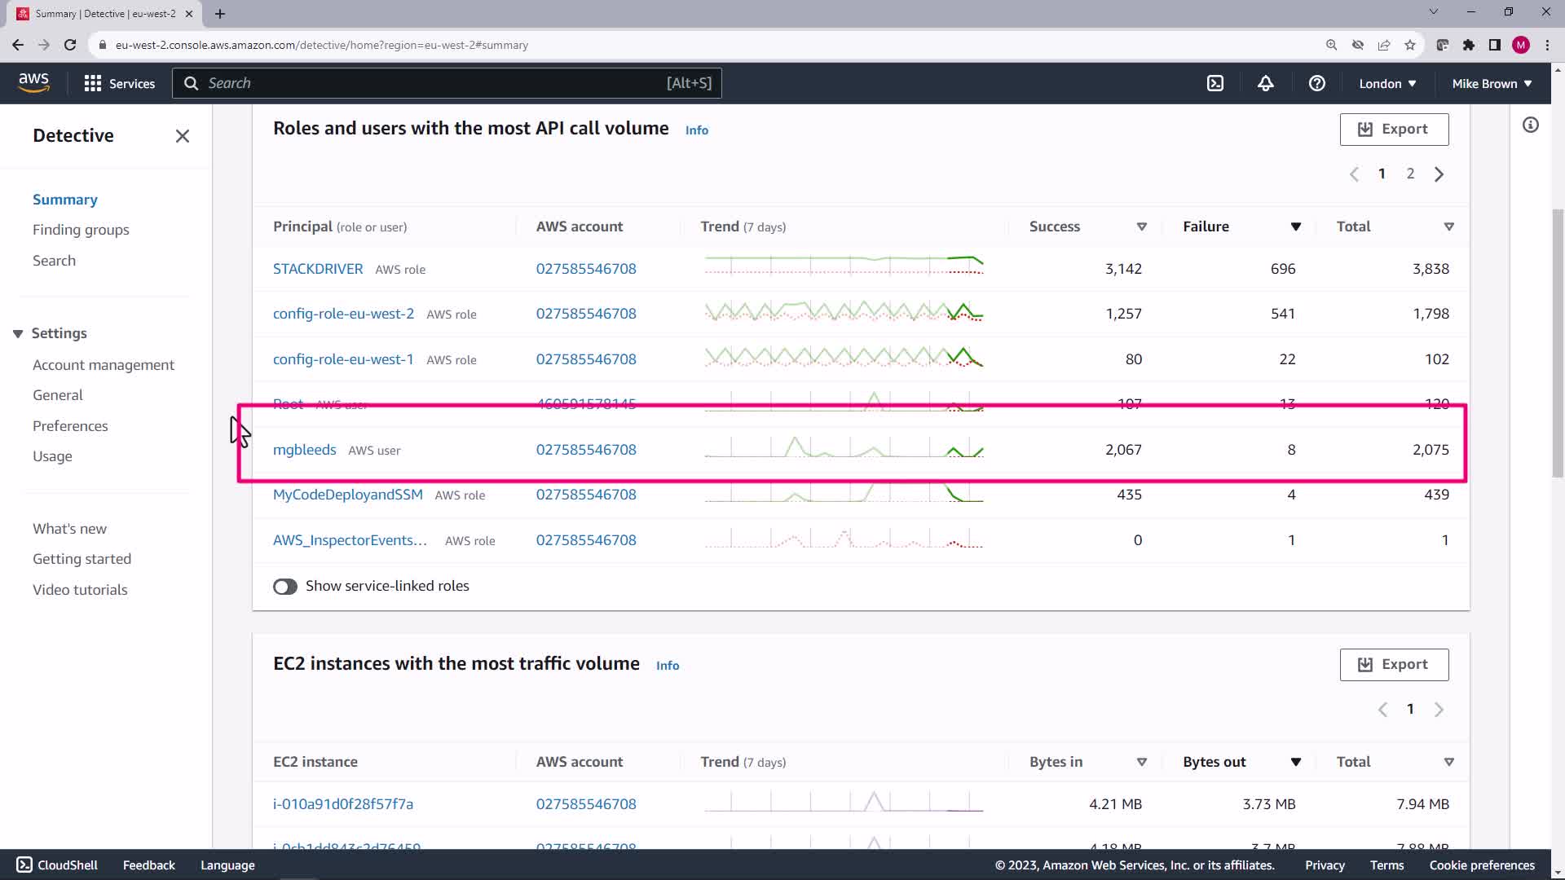The image size is (1565, 880).
Task: Open the notifications bell icon
Action: tap(1265, 83)
